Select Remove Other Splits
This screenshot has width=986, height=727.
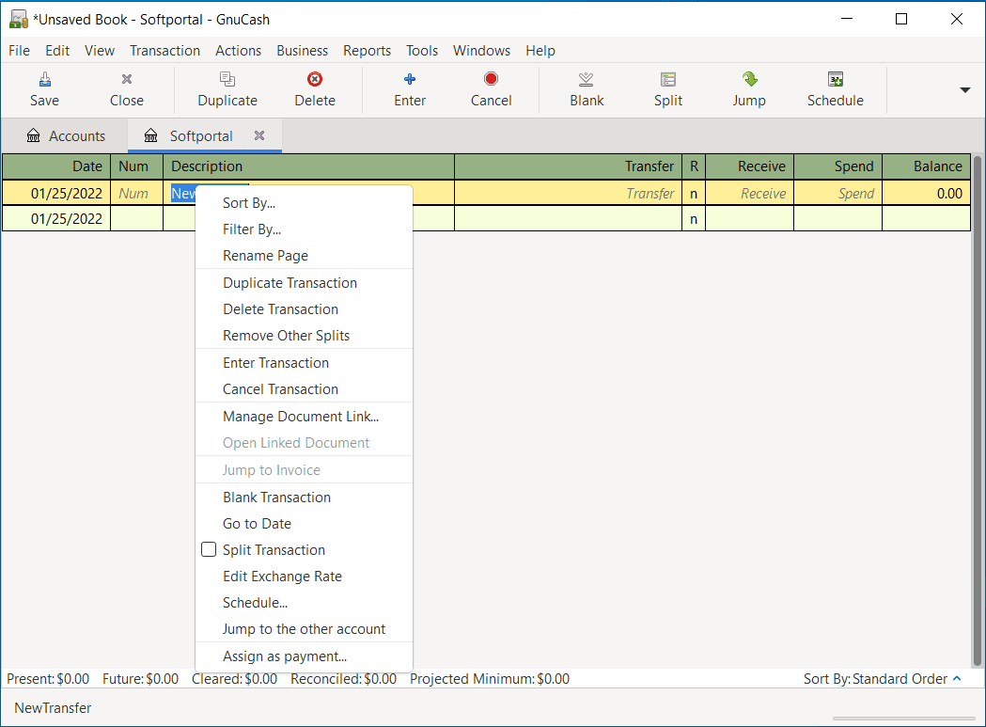(304, 336)
